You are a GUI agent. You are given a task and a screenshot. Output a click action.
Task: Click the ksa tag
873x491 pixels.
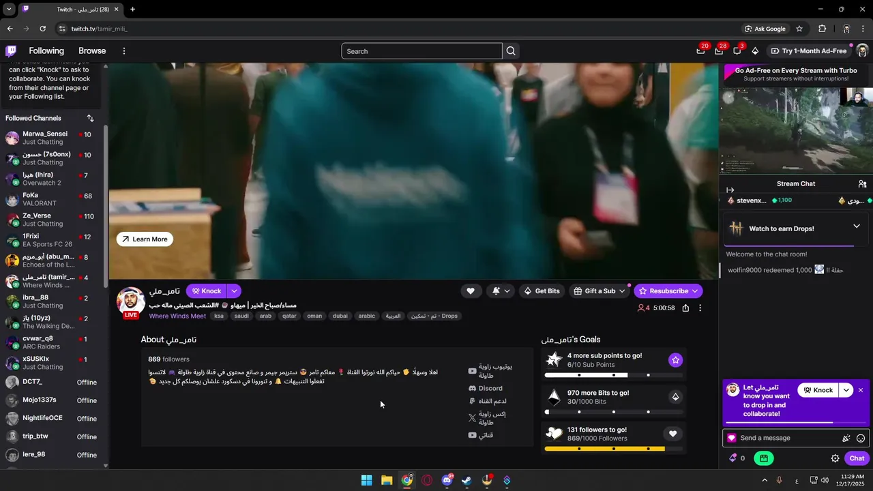(x=219, y=316)
